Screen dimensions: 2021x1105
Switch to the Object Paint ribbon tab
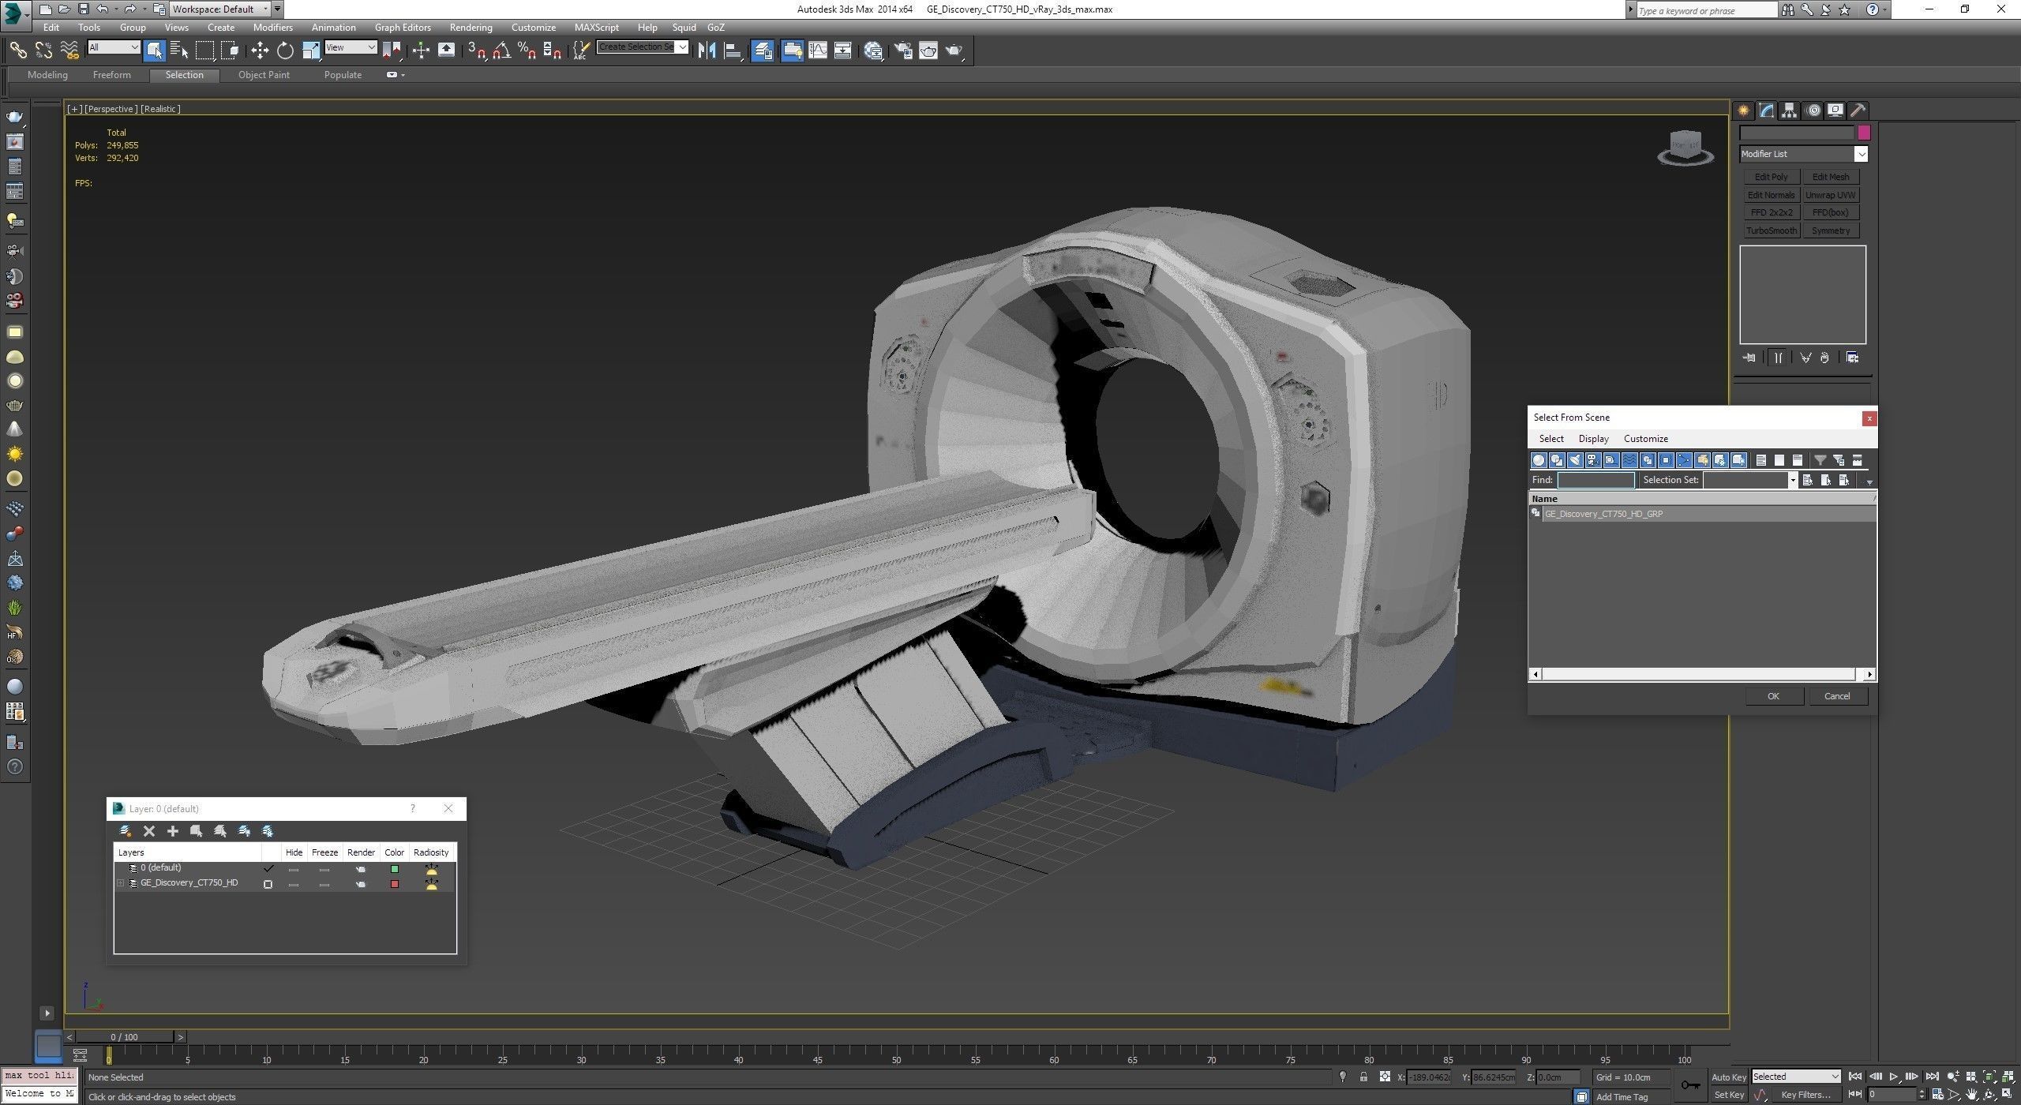point(264,75)
